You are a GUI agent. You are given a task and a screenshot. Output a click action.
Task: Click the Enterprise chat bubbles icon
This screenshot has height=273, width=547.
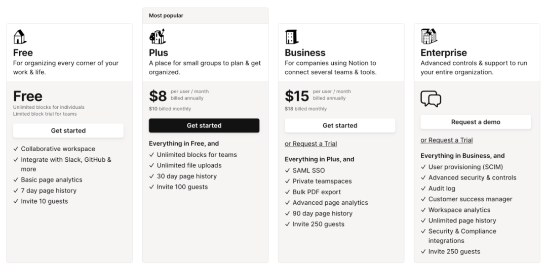pos(431,99)
